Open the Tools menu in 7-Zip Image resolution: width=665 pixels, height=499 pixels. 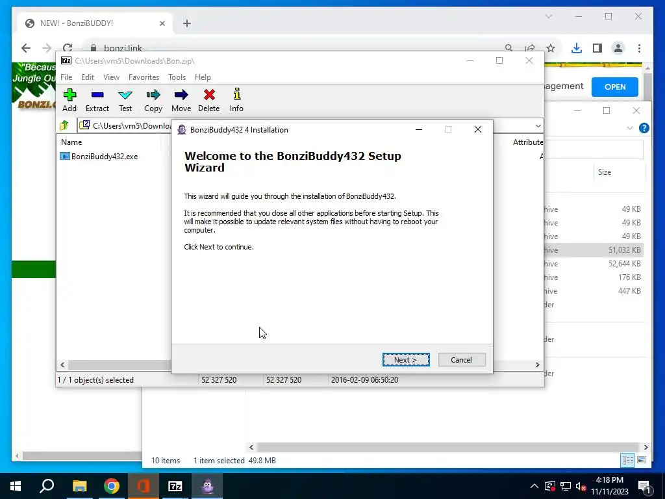[177, 77]
